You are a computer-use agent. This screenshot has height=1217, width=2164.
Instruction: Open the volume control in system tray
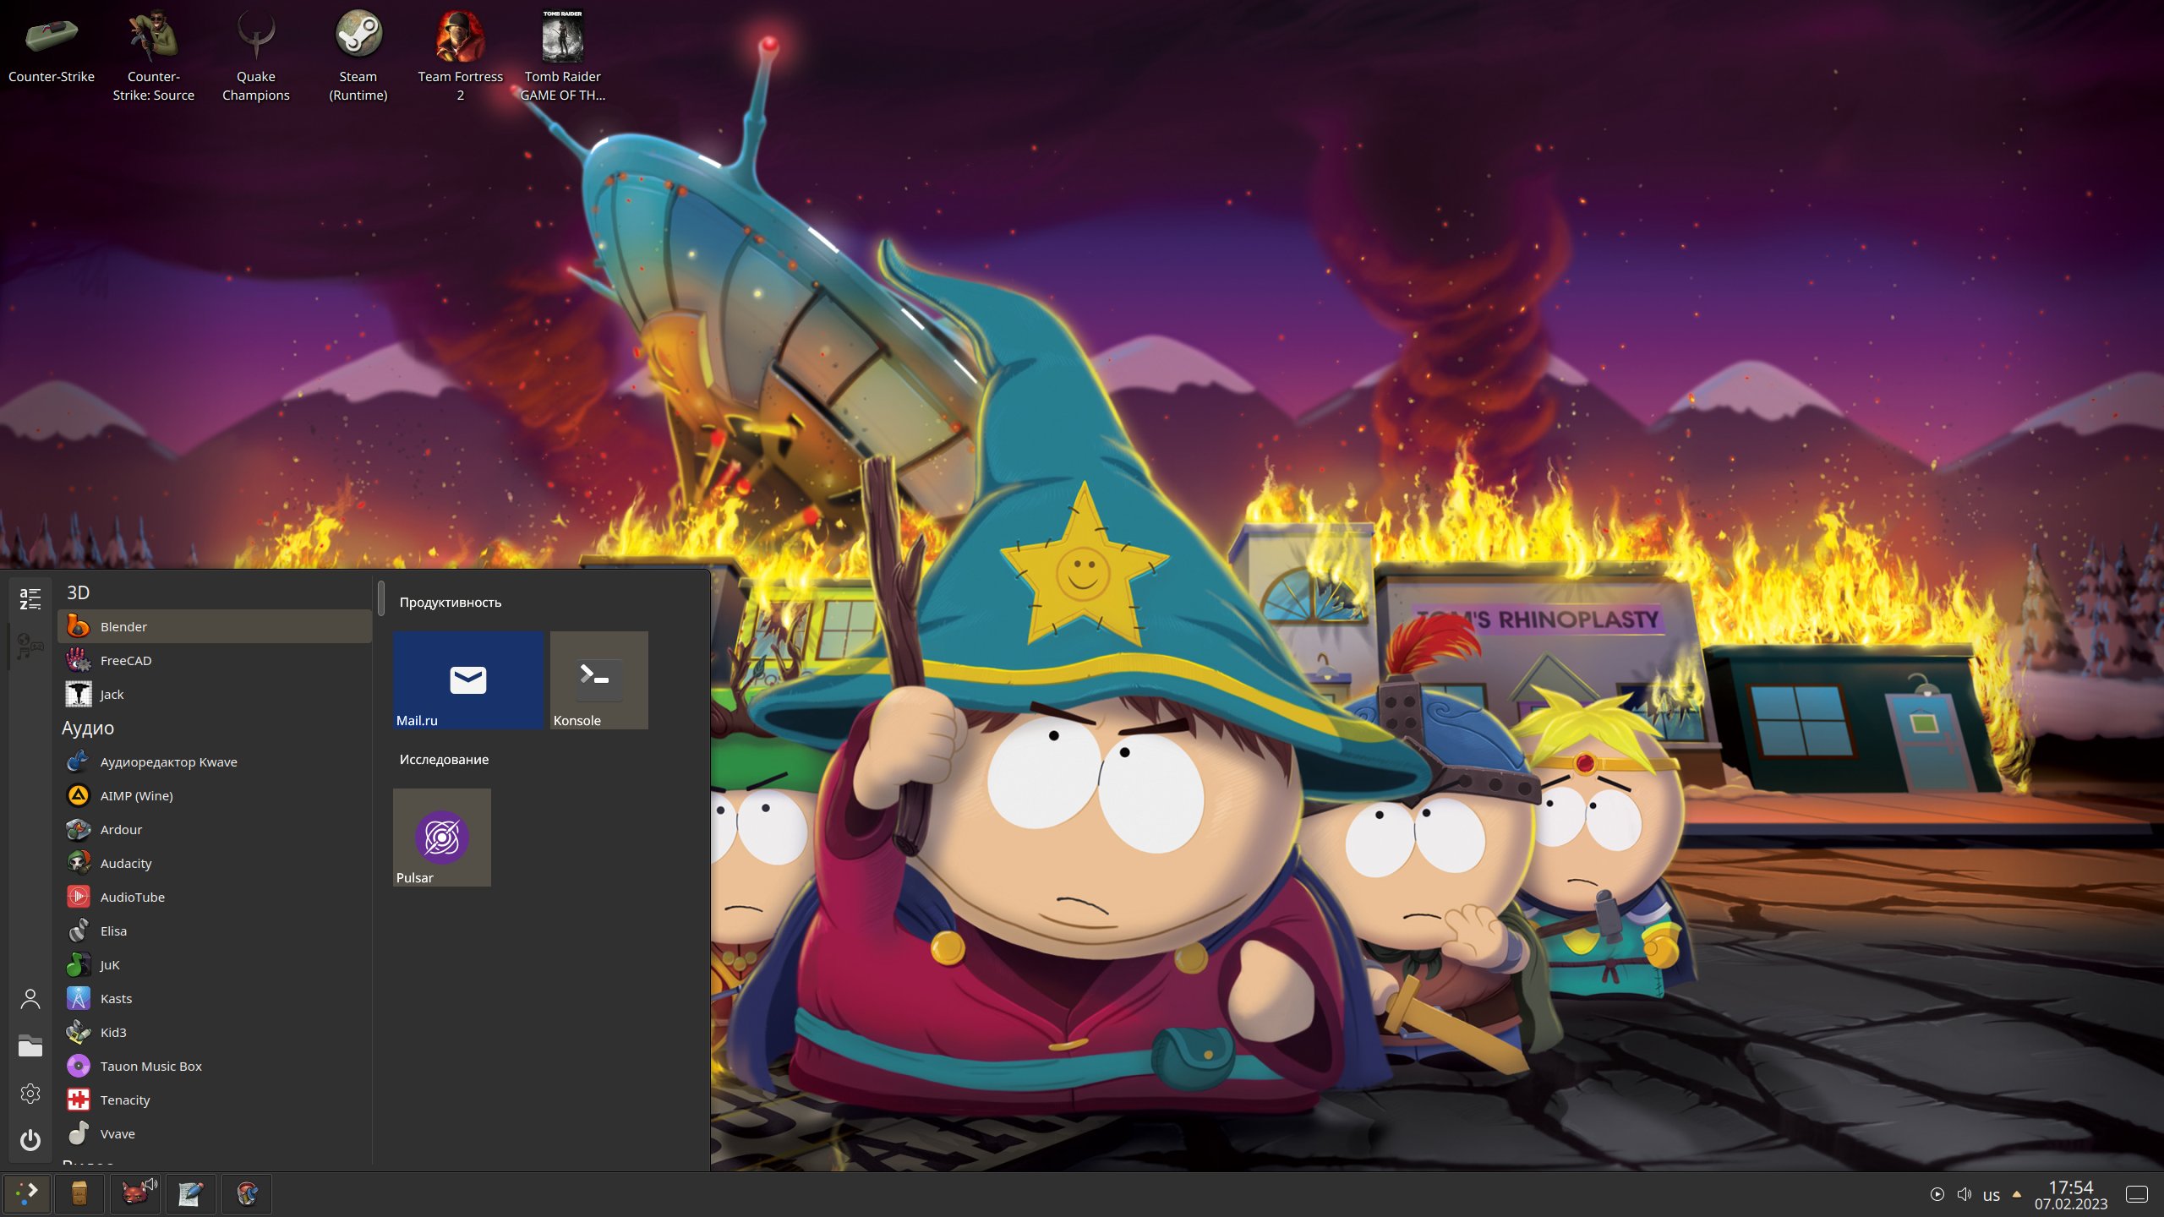(x=1965, y=1194)
